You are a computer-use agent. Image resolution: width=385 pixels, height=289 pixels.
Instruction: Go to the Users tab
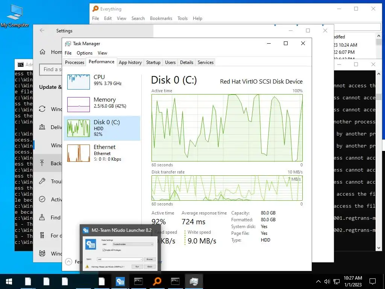click(x=170, y=62)
